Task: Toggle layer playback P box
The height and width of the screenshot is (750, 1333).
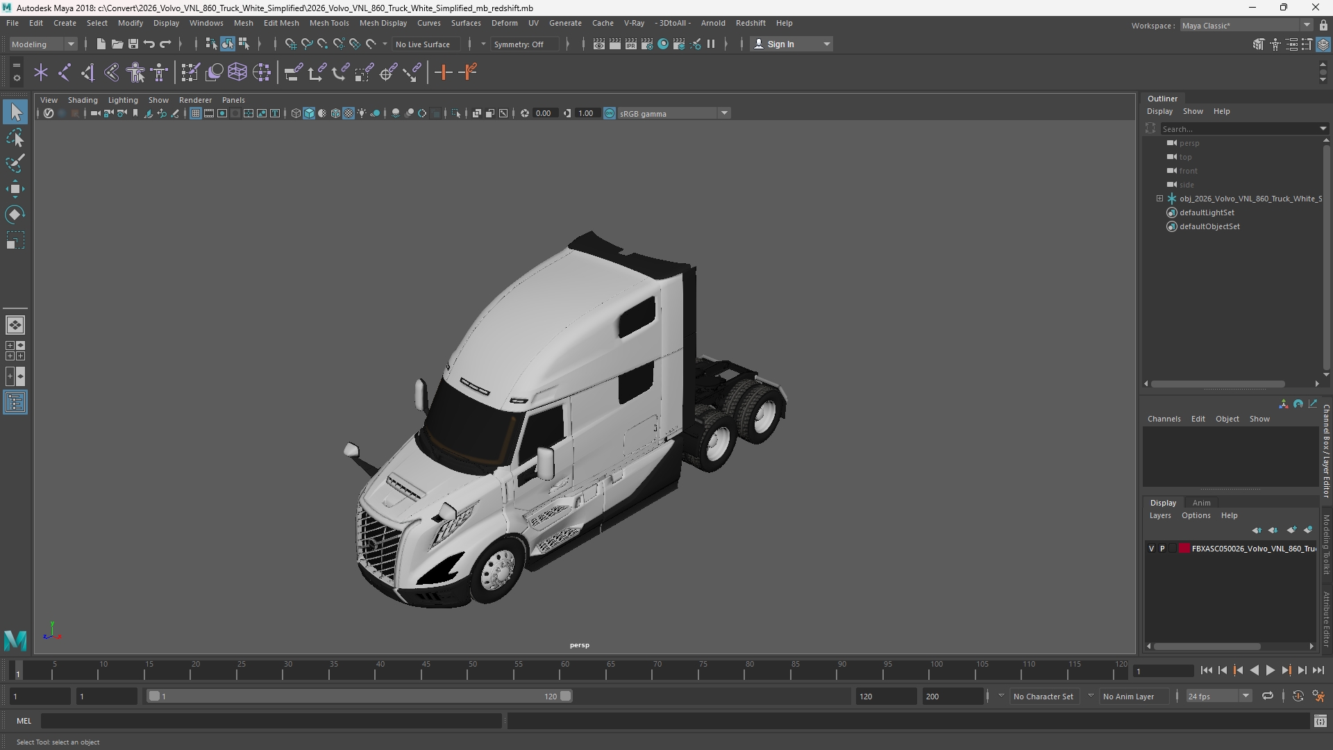Action: coord(1162,549)
